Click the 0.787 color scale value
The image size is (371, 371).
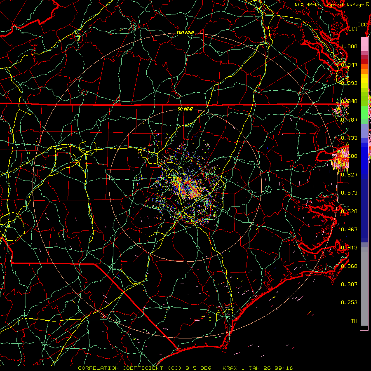click(x=349, y=120)
